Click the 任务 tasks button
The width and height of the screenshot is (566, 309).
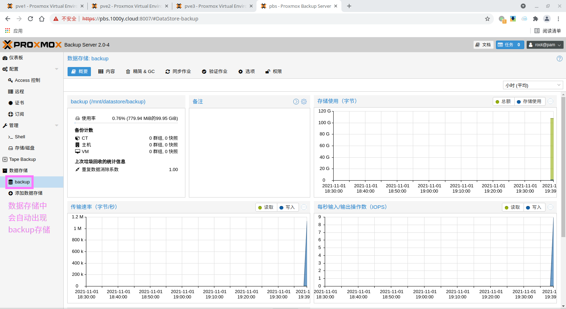pos(509,45)
